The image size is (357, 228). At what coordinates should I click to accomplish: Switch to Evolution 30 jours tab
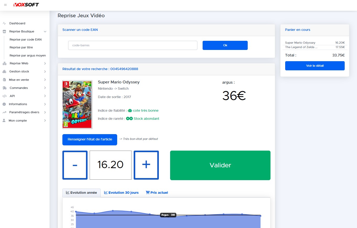pyautogui.click(x=121, y=192)
